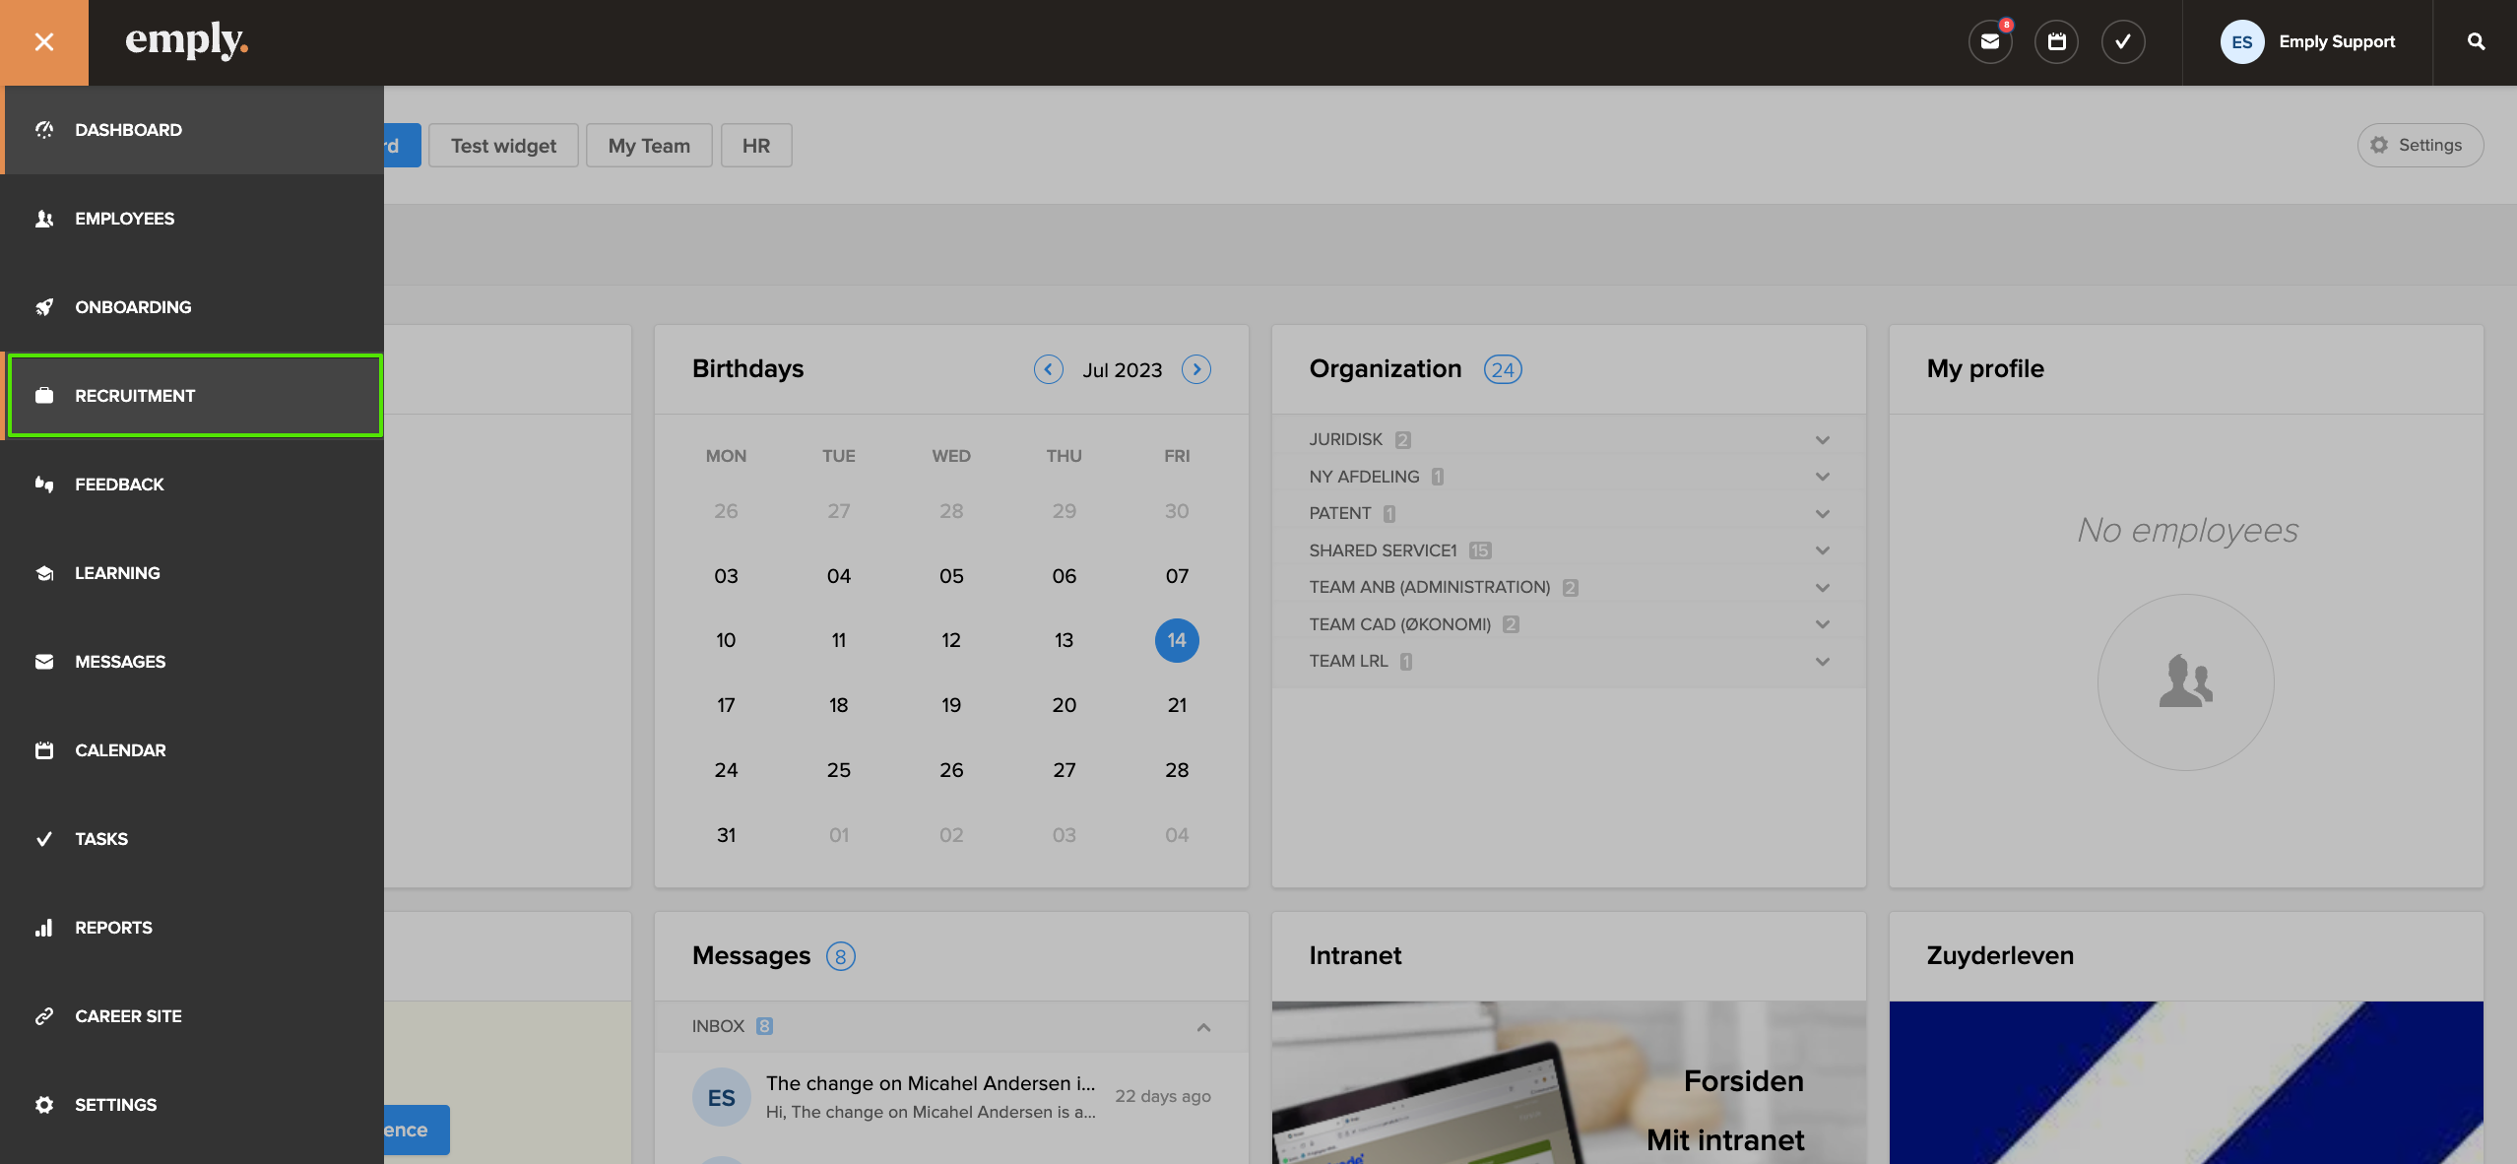Click the dashboard Settings button
This screenshot has height=1164, width=2517.
click(2420, 146)
